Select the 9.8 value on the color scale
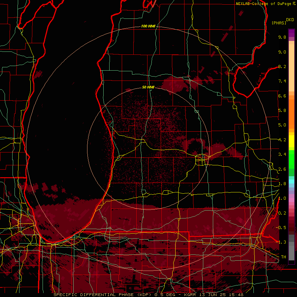 pyautogui.click(x=282, y=37)
